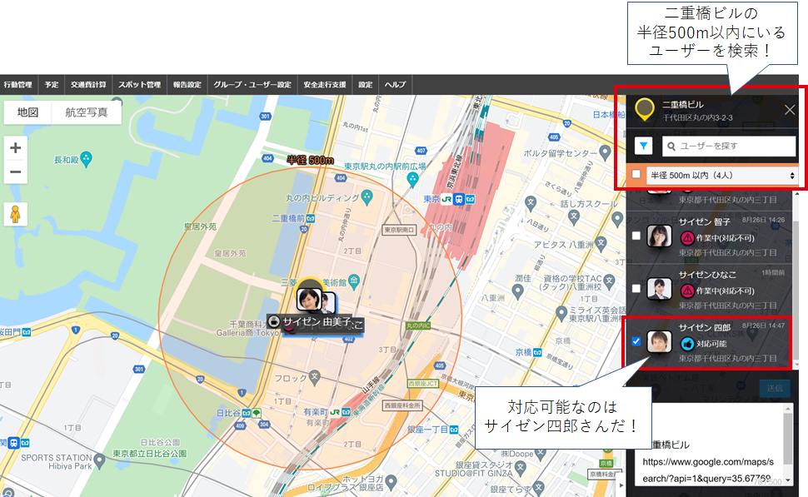808x497 pixels.
Task: Check the サイゼン 智子 checkbox
Action: [636, 236]
